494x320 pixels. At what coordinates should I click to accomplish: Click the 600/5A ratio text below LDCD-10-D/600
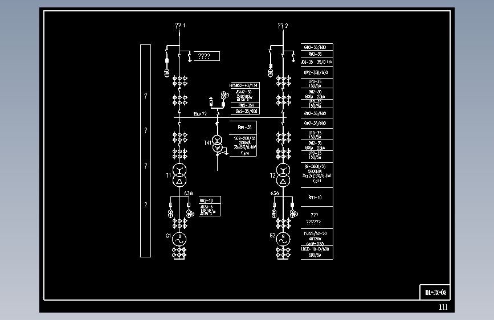pyautogui.click(x=315, y=255)
